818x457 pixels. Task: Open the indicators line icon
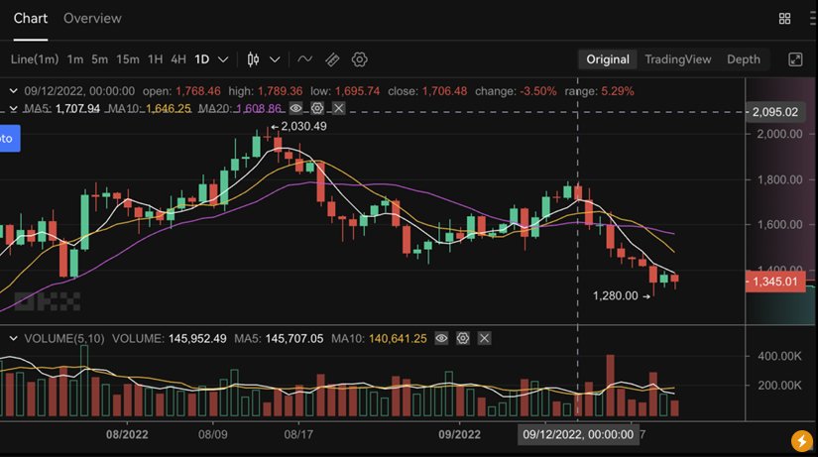point(304,59)
